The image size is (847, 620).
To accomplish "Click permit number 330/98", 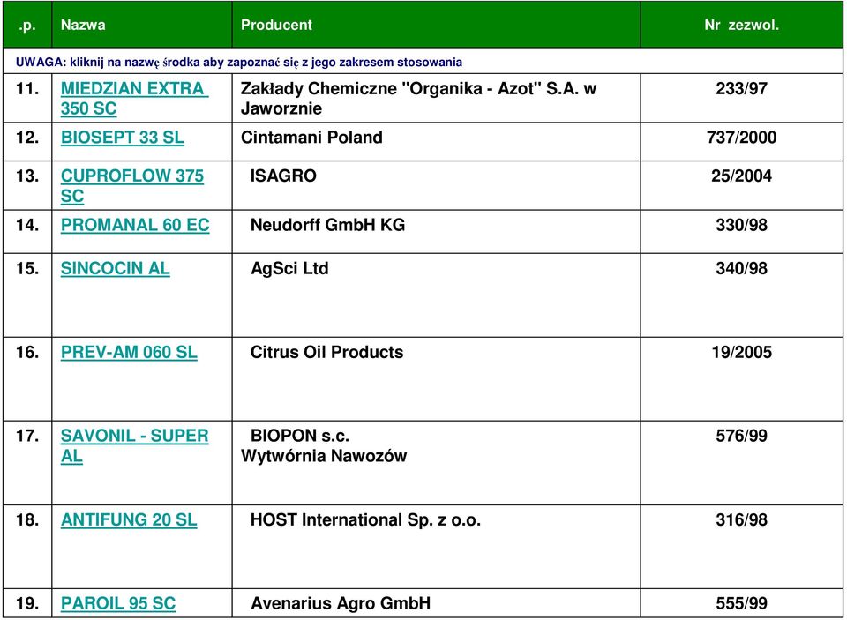I will tap(741, 225).
